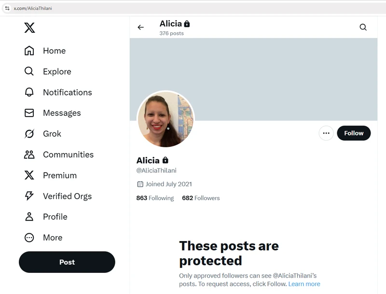This screenshot has width=386, height=294.
Task: Click the Verified Orgs lightning icon
Action: [29, 196]
